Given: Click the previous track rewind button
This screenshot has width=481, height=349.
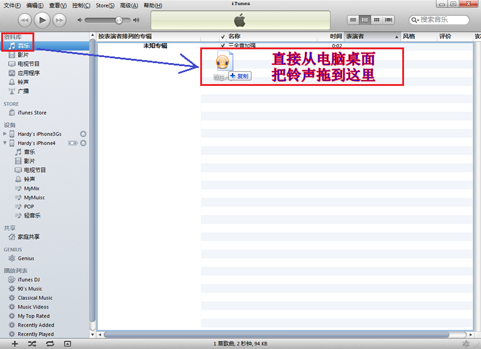Looking at the screenshot, I should pyautogui.click(x=25, y=20).
